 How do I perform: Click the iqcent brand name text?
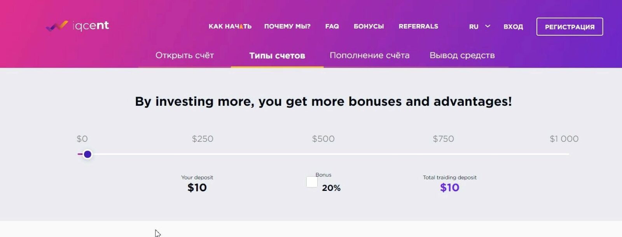(91, 26)
